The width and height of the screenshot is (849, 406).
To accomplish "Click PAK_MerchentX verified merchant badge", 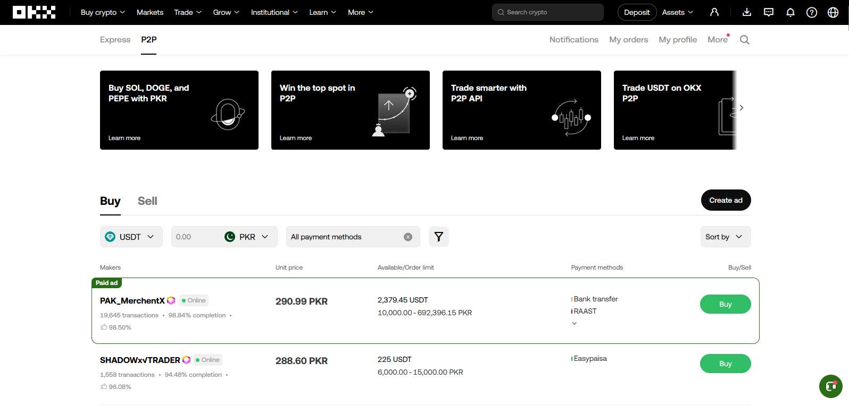I will click(x=171, y=300).
